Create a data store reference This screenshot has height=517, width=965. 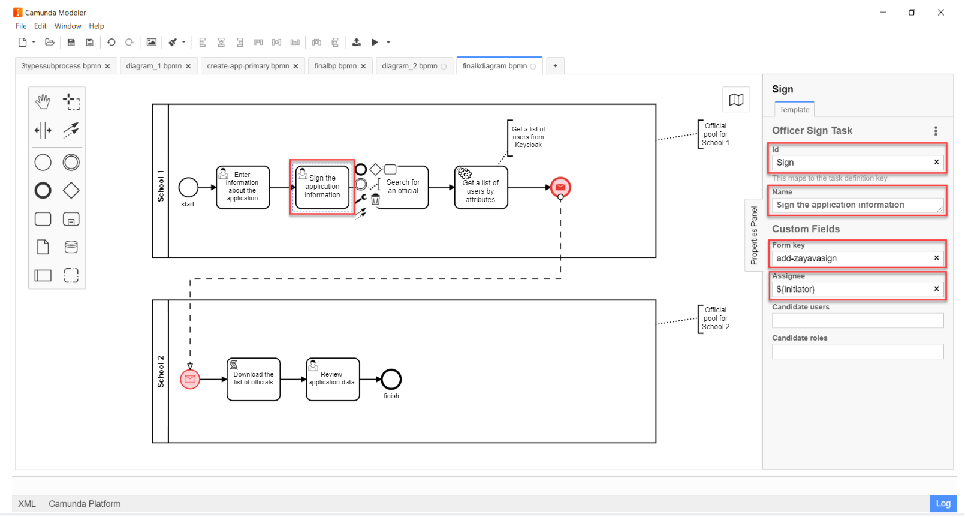pyautogui.click(x=71, y=247)
